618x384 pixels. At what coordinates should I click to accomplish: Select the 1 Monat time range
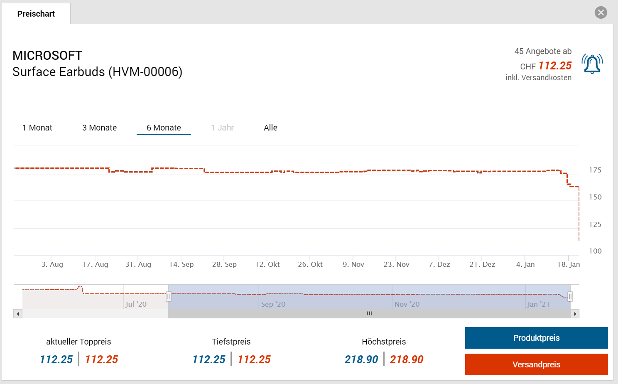tap(37, 128)
